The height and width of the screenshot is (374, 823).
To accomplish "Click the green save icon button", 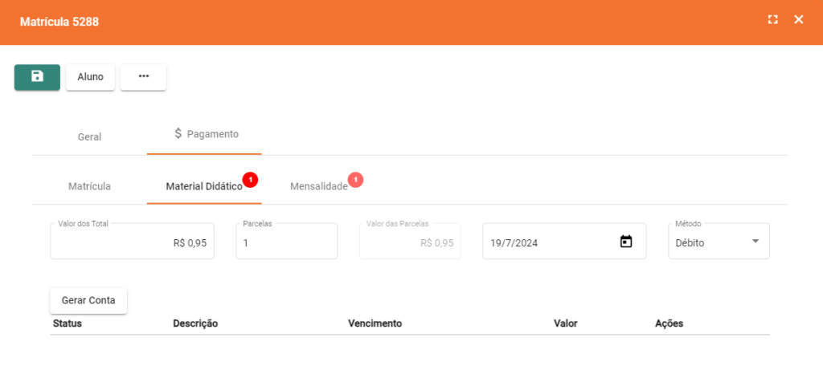I will tap(37, 77).
